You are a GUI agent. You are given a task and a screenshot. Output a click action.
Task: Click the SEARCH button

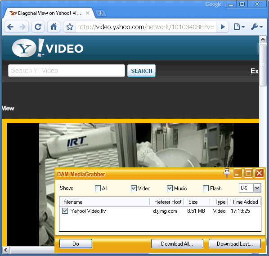click(x=142, y=71)
